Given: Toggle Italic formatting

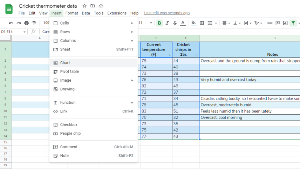Looking at the screenshot, I should (167, 23).
